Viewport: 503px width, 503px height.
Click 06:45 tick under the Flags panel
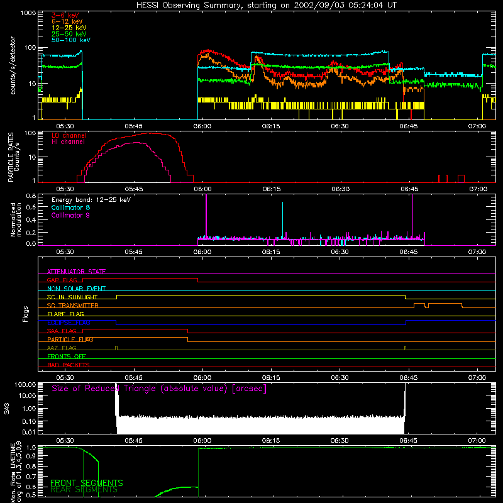coord(408,378)
